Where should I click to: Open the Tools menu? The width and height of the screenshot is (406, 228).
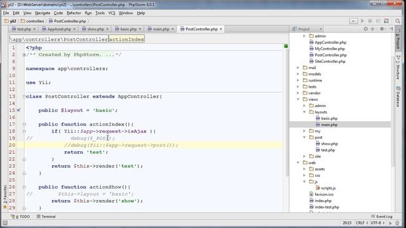(100, 13)
